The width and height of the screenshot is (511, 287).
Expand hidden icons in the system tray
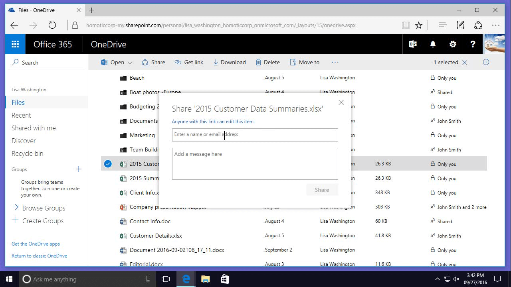click(x=438, y=279)
